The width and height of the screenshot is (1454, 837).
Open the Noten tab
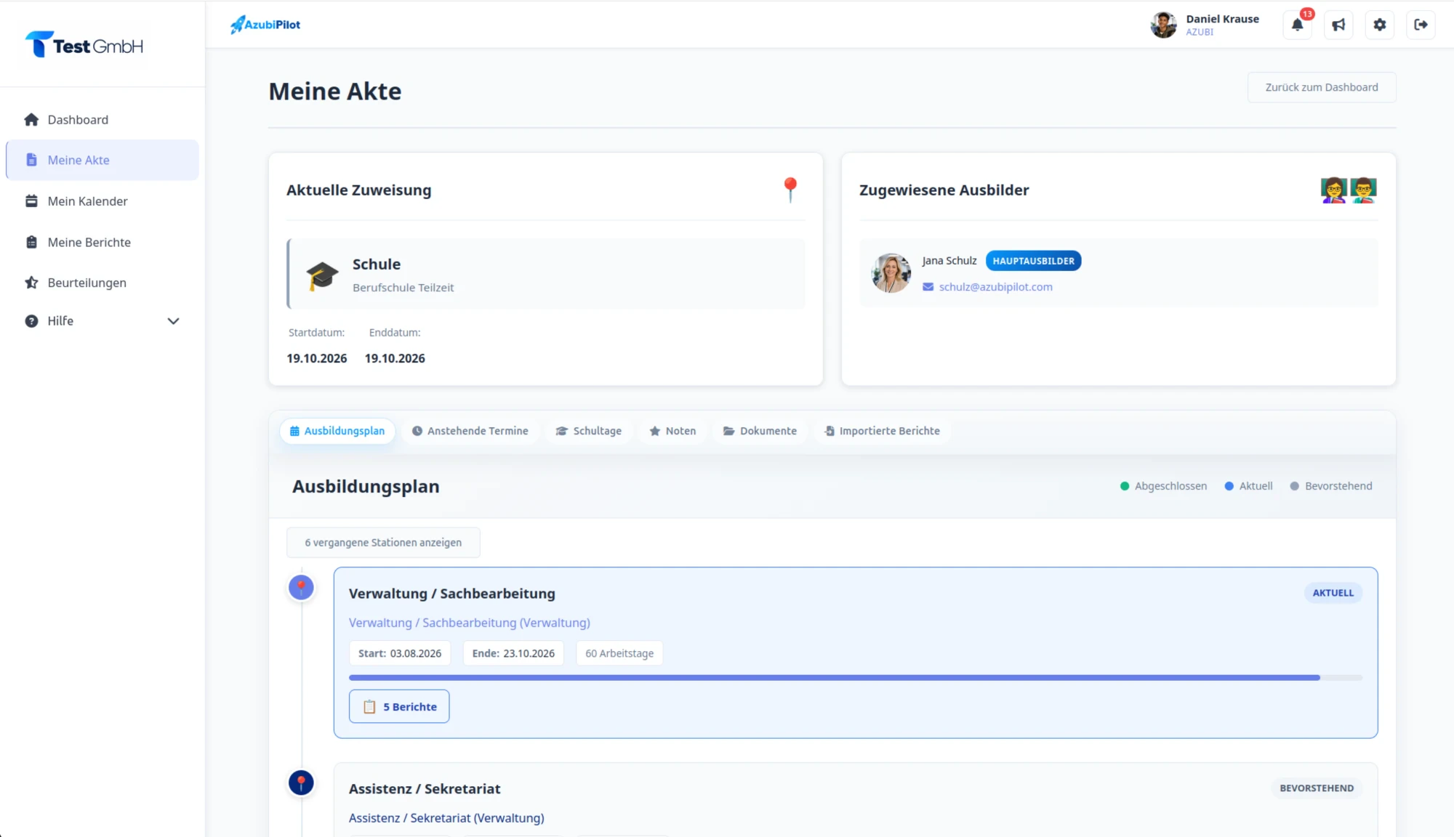click(x=672, y=431)
